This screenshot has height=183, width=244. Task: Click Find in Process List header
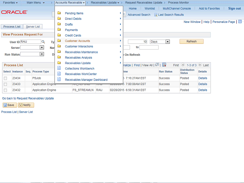[x=137, y=65]
